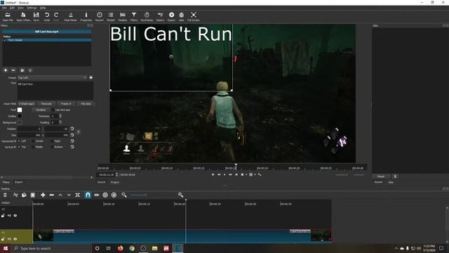Overwrite clip onto the timeline track
Viewport: 449px width, 253px height.
point(69,195)
